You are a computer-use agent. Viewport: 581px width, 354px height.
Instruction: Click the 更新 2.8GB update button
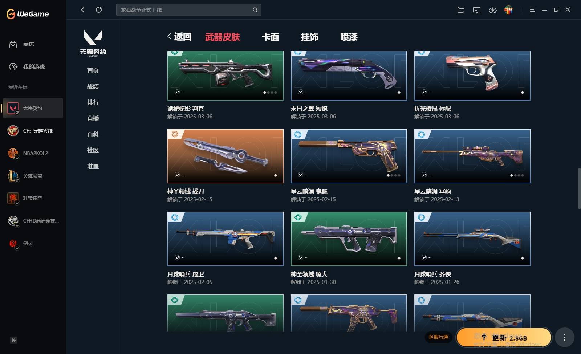click(x=504, y=337)
